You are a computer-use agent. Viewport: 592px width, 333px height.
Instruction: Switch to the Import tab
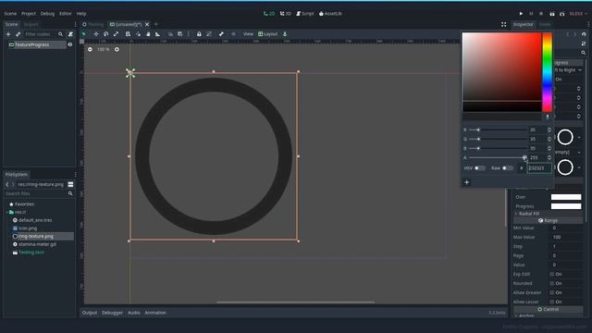[31, 25]
